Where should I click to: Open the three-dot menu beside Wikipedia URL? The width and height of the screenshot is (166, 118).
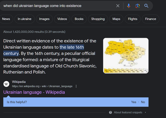point(76,86)
